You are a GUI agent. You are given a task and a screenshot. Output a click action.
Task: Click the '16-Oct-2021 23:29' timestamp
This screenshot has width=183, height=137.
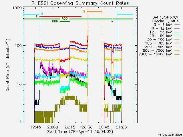170,135
